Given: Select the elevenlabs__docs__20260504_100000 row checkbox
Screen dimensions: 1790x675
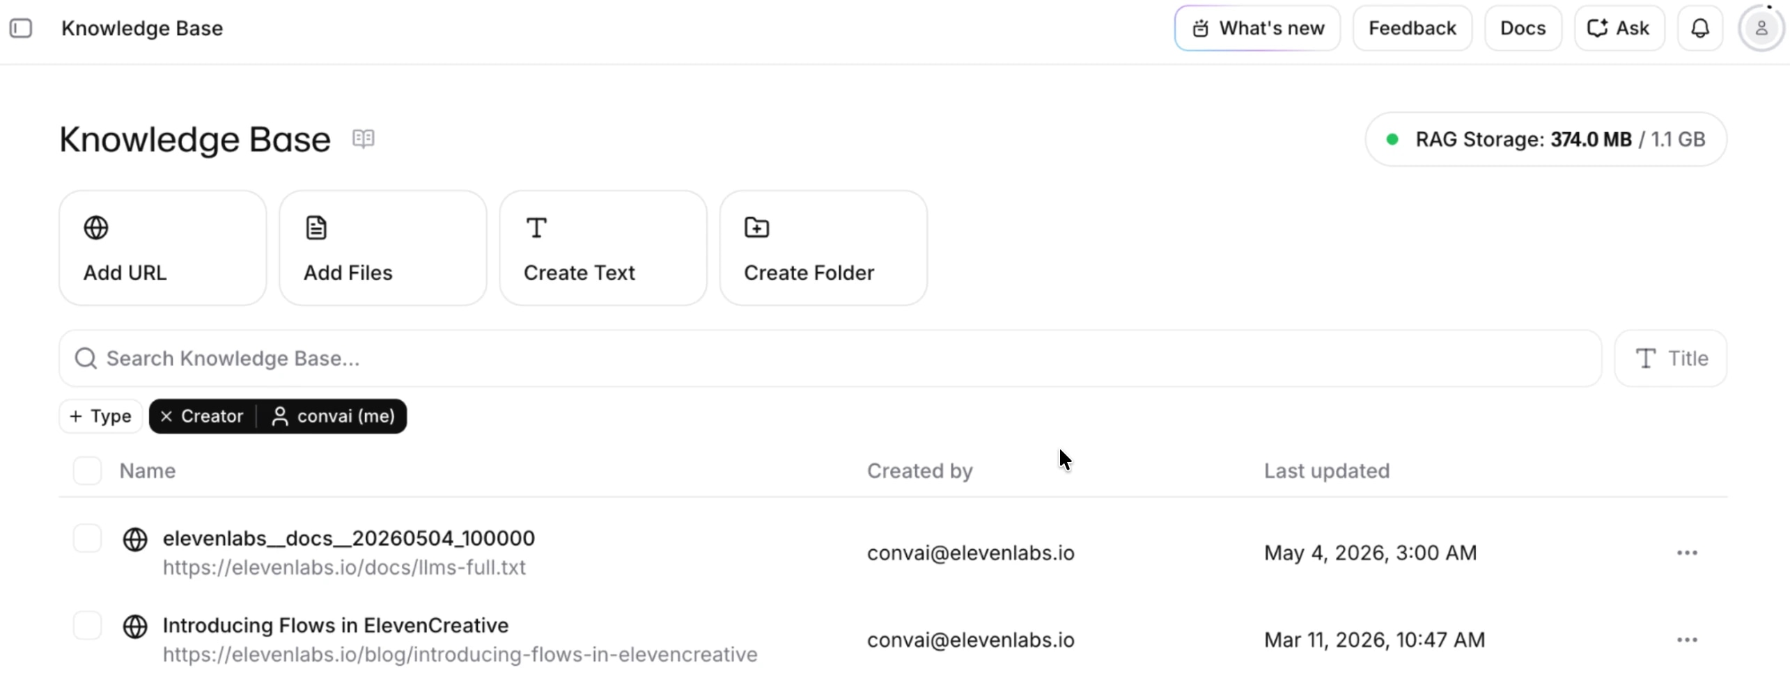Looking at the screenshot, I should pos(87,539).
